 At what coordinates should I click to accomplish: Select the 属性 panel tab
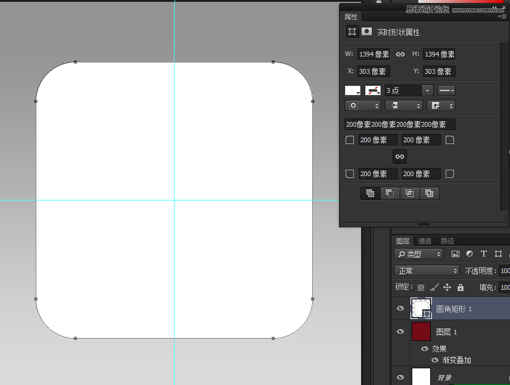pos(351,17)
